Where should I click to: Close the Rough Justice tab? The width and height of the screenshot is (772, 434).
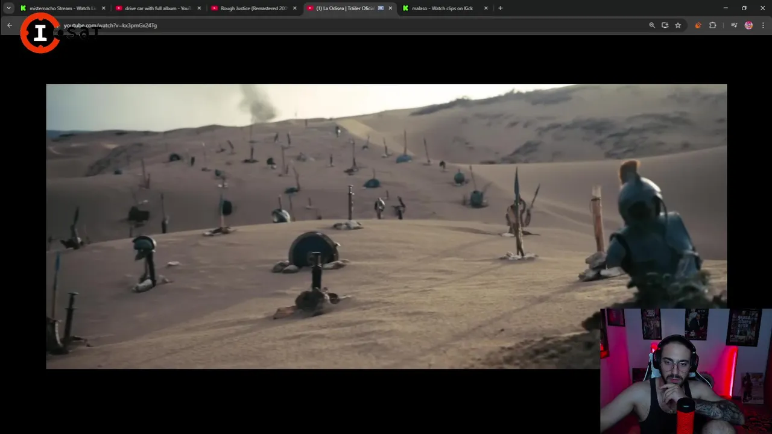[x=294, y=8]
